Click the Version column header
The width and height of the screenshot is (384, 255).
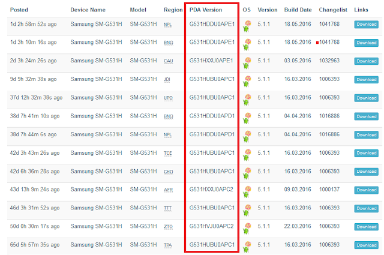click(x=268, y=10)
